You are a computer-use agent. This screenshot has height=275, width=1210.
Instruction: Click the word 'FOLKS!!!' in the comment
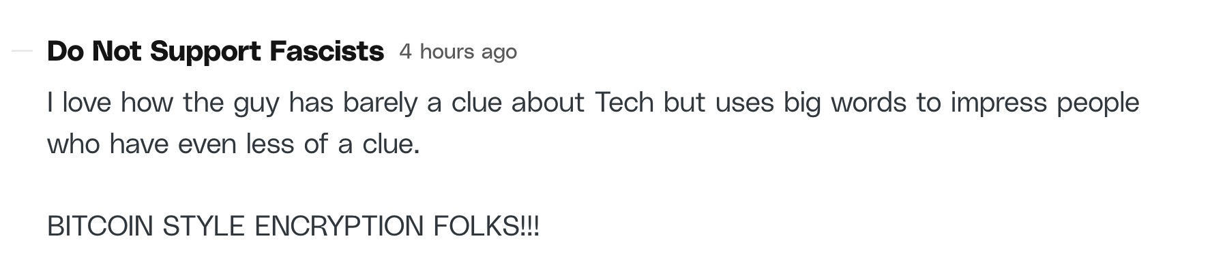[x=486, y=226]
